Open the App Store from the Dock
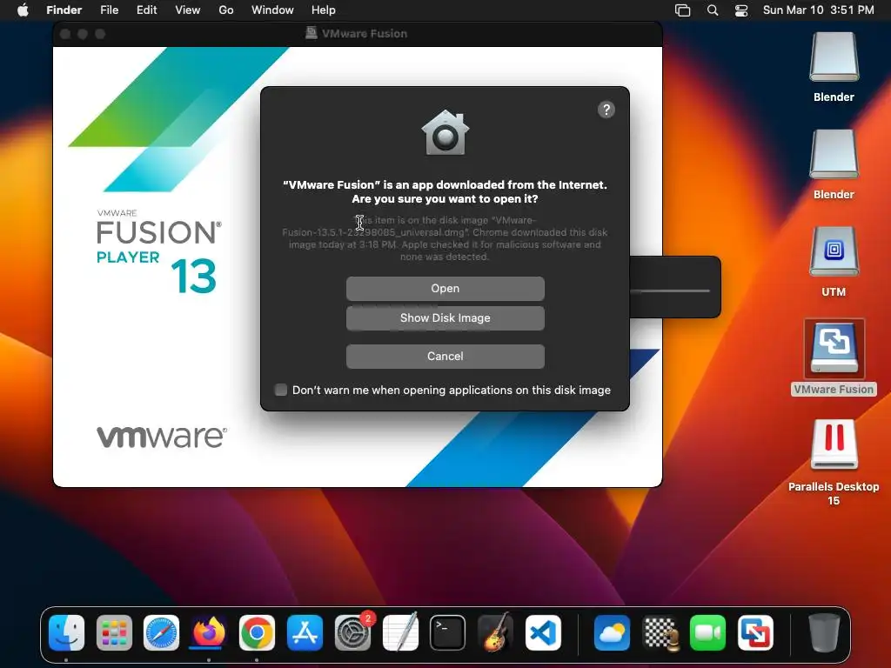Image resolution: width=891 pixels, height=668 pixels. coord(305,633)
